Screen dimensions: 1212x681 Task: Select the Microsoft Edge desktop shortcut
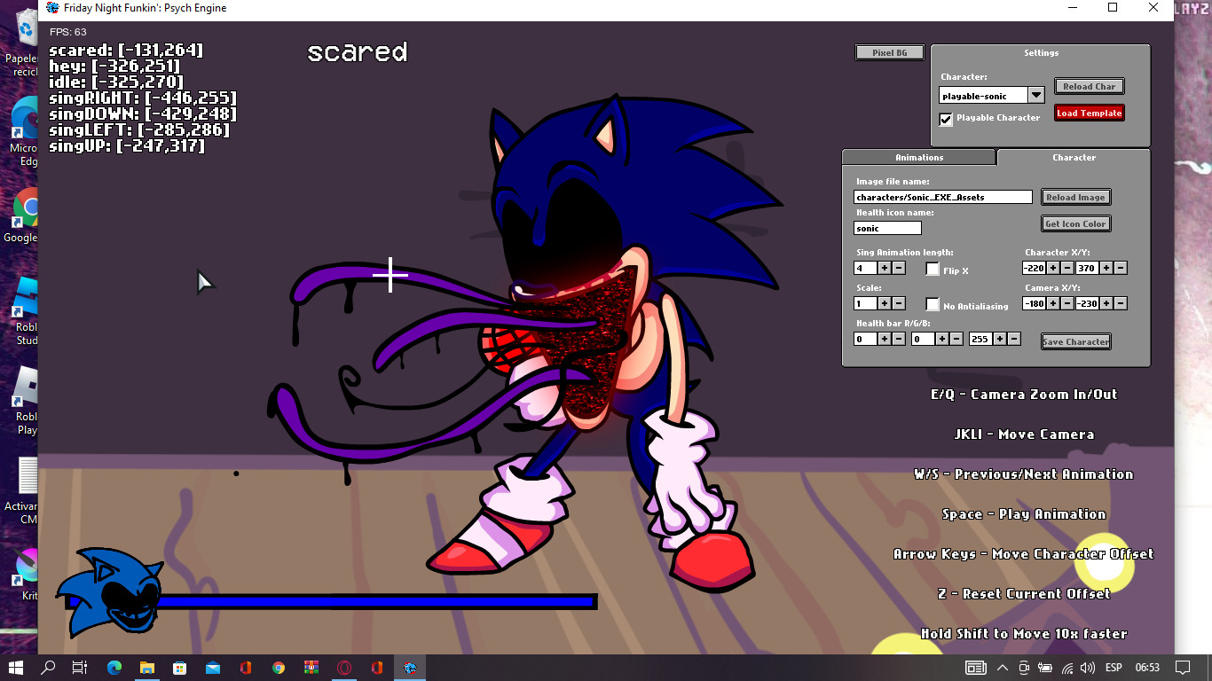(x=24, y=131)
